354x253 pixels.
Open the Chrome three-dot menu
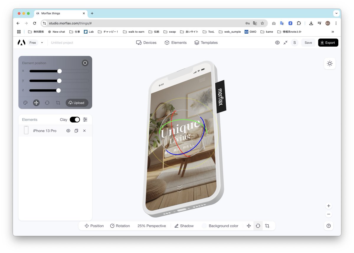(336, 23)
